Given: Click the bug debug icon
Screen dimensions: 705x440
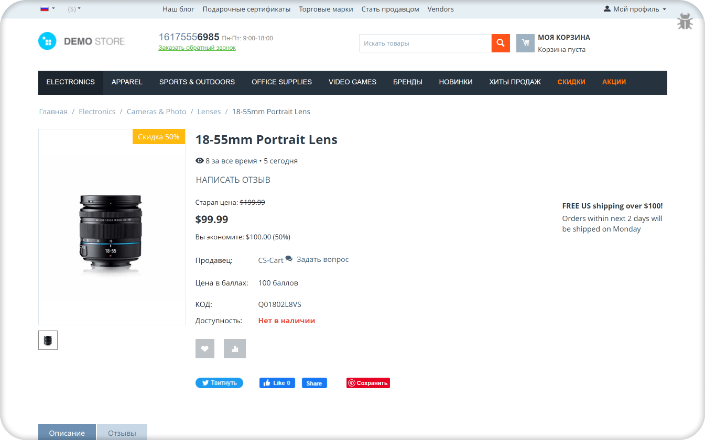Looking at the screenshot, I should [x=685, y=21].
